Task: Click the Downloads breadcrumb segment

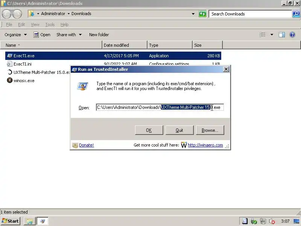Action: pyautogui.click(x=81, y=14)
